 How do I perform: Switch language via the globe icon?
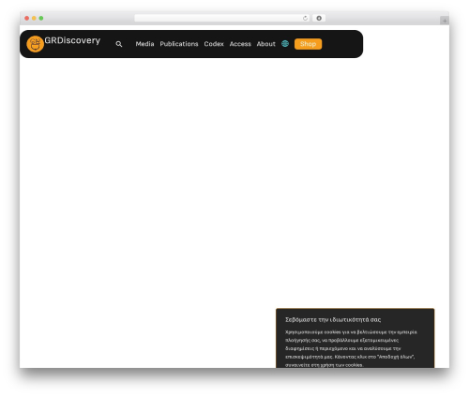click(x=285, y=44)
